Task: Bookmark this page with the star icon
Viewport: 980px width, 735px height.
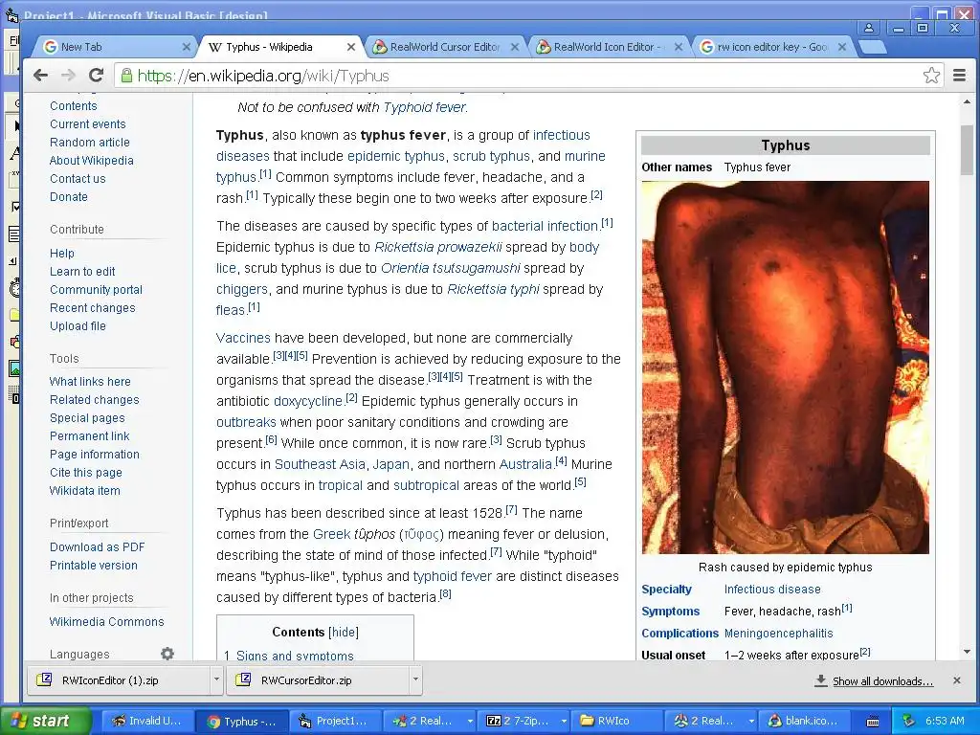Action: 931,76
